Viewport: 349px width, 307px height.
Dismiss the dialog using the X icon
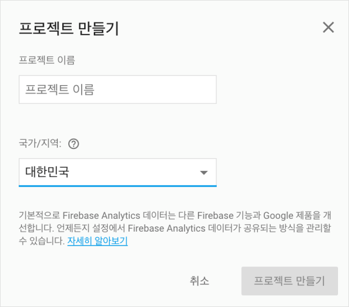tap(328, 27)
